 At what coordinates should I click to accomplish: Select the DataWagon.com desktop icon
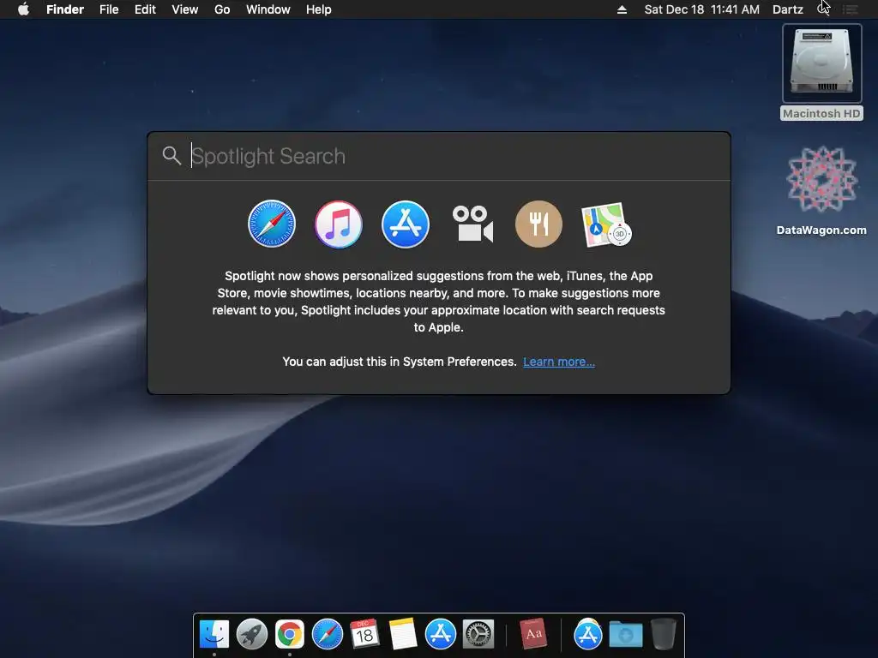coord(821,190)
